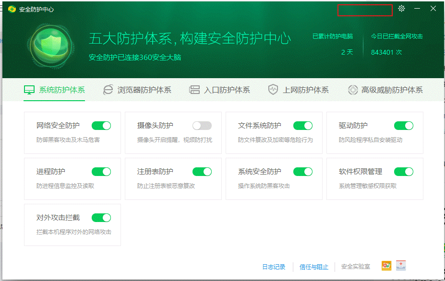This screenshot has width=445, height=281.
Task: Toggle the 进程防护 switch
Action: [101, 172]
